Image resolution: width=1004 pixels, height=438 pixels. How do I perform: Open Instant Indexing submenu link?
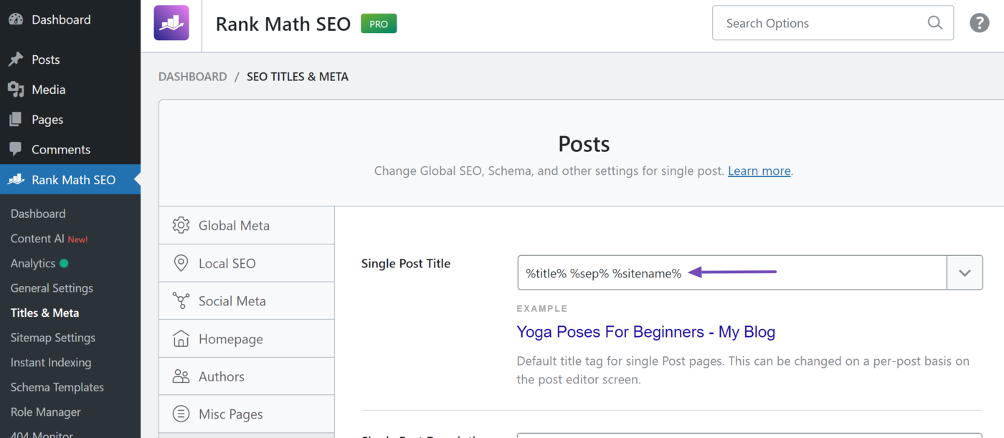51,363
